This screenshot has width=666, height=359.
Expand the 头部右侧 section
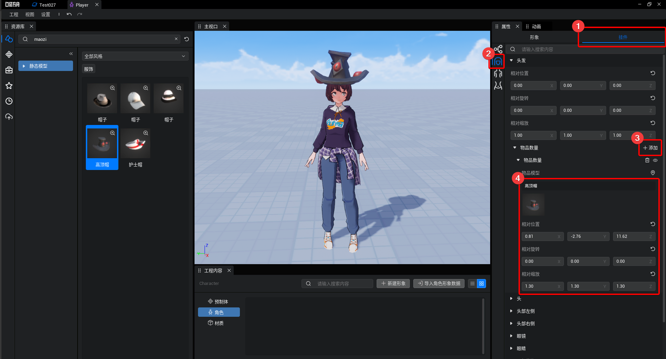coord(511,323)
